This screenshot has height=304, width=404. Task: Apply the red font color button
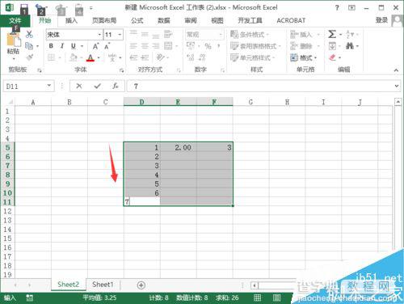pos(90,57)
